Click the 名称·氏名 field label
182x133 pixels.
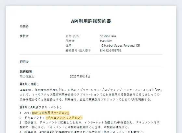point(72,36)
